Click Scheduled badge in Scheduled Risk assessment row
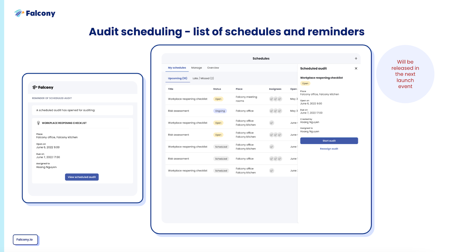 [221, 159]
